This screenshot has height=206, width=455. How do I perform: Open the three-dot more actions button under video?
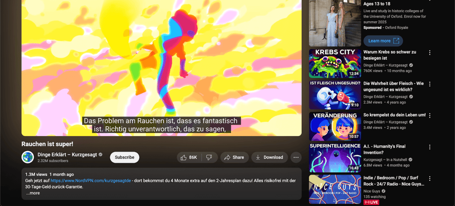point(296,157)
